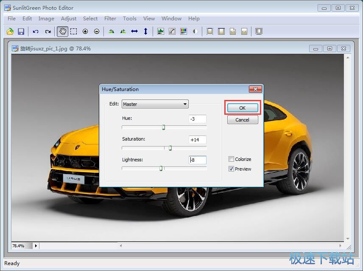
Task: Open the Hue/Saturation color bars icon
Action: (184, 31)
